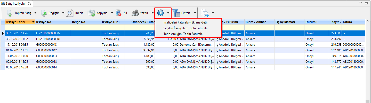
Task: Click the Filtrele button label
Action: pos(186,13)
